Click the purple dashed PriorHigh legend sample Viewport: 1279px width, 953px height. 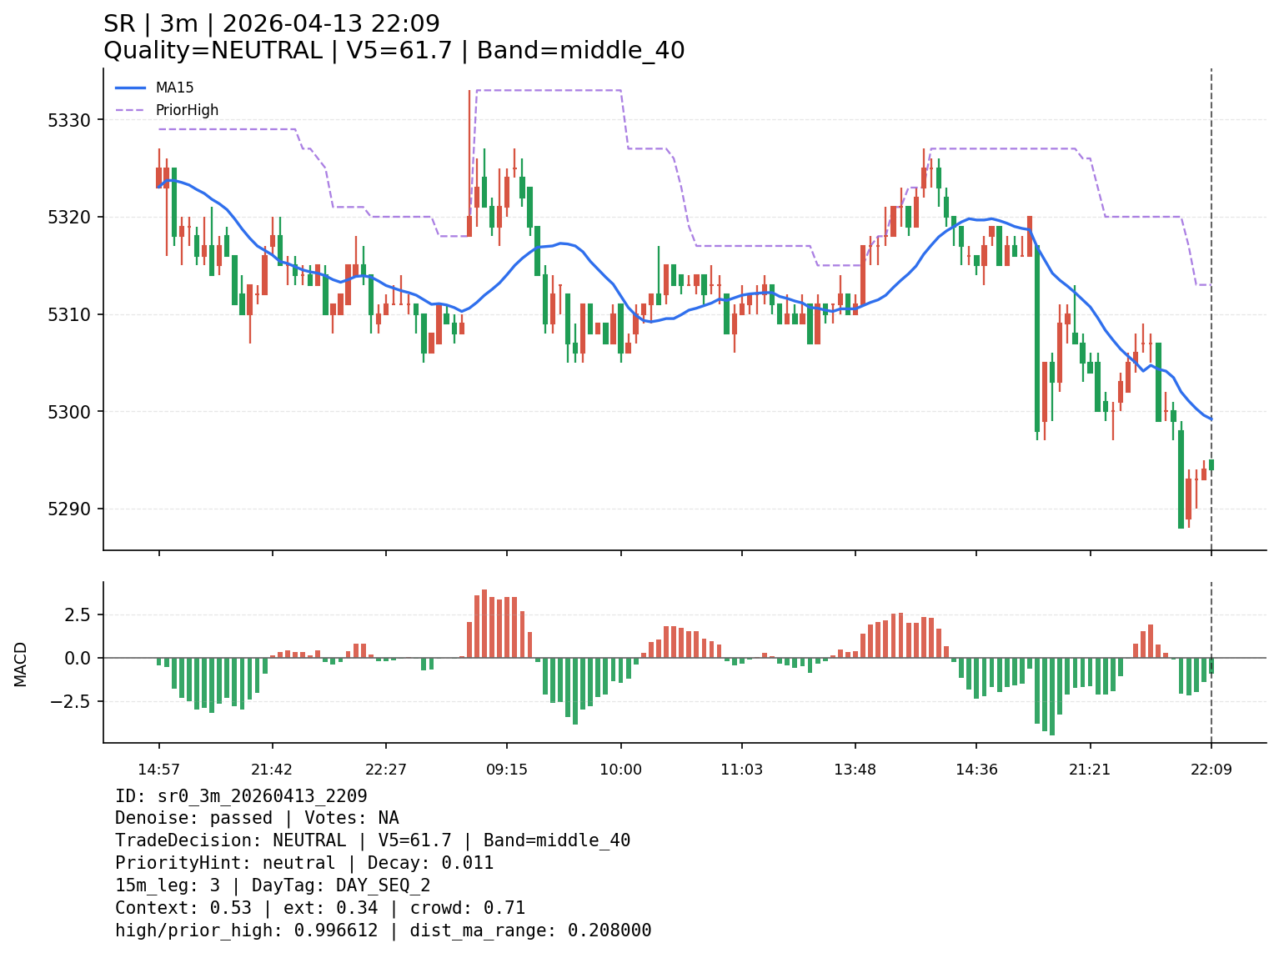tap(130, 110)
